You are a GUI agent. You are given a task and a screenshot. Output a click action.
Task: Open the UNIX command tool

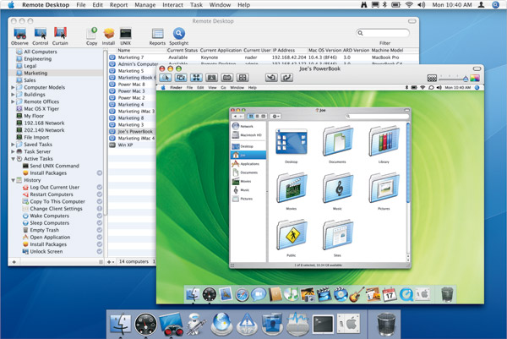[x=127, y=32]
